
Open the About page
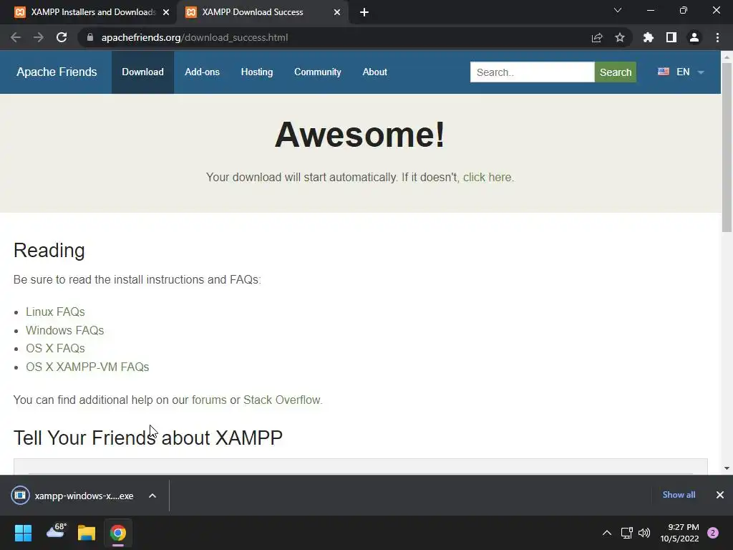coord(374,72)
